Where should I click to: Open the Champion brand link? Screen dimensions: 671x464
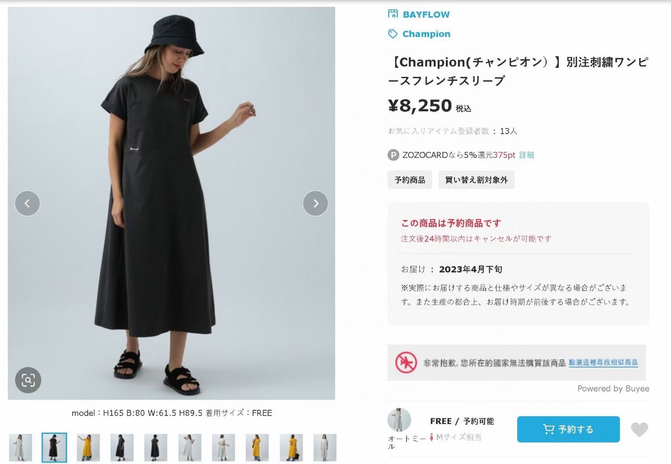[426, 34]
